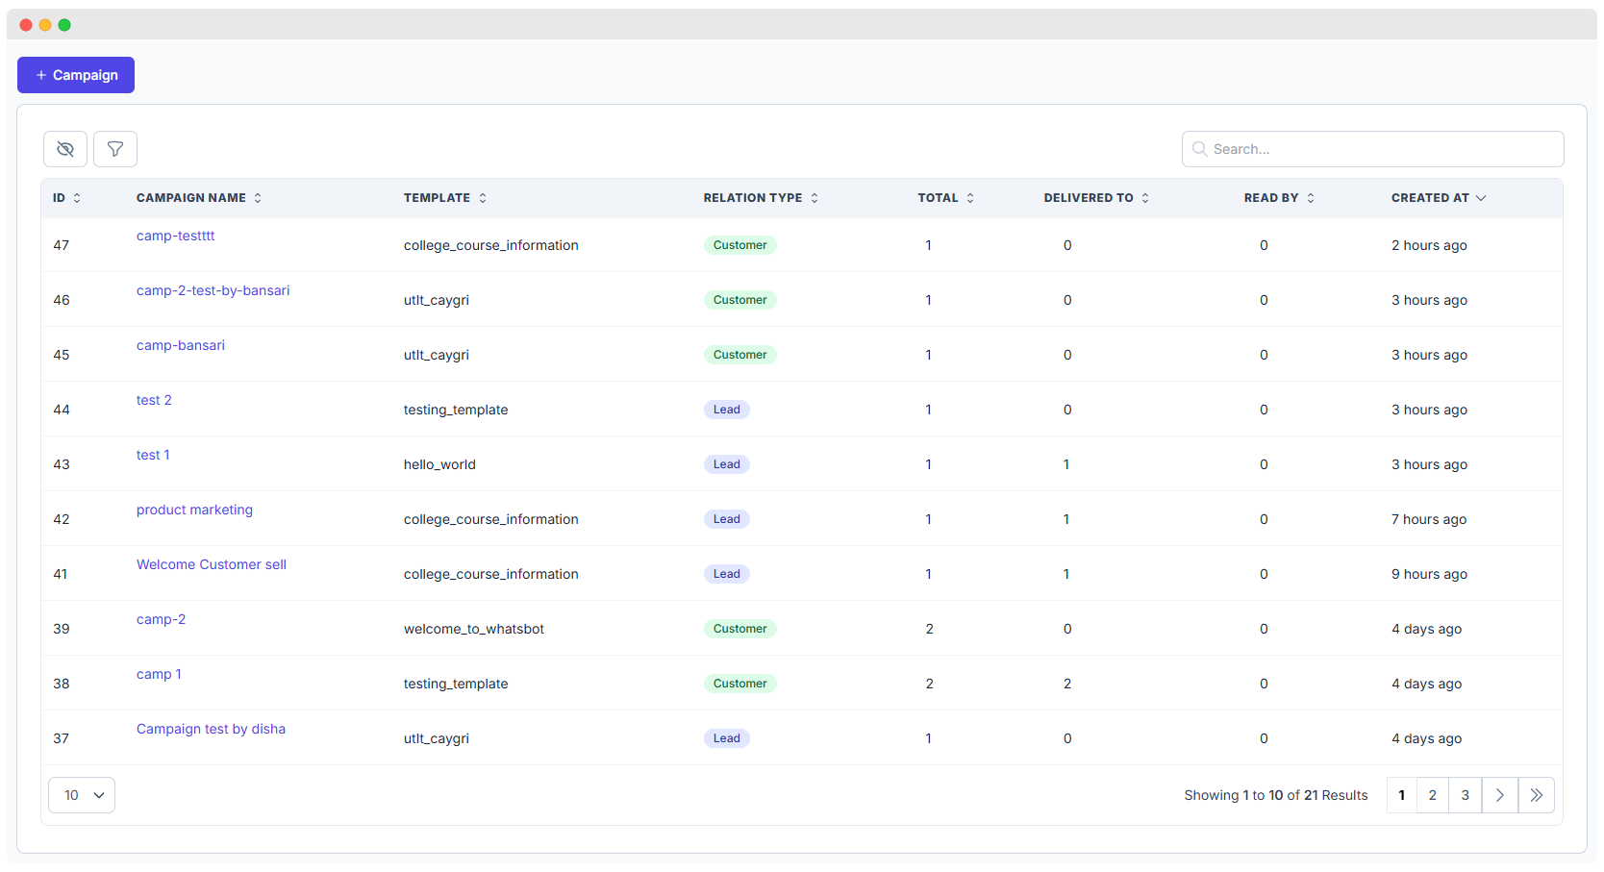This screenshot has width=1604, height=872.
Task: Open the camp-2-test-by-bansari campaign link
Action: point(213,290)
